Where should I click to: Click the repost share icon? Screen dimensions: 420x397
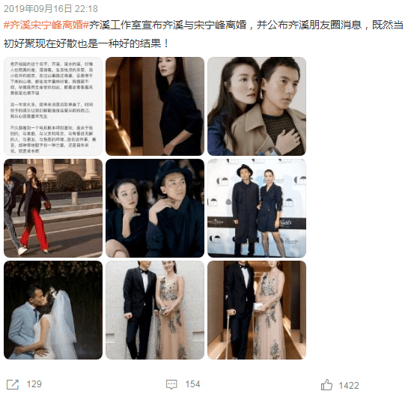point(13,385)
